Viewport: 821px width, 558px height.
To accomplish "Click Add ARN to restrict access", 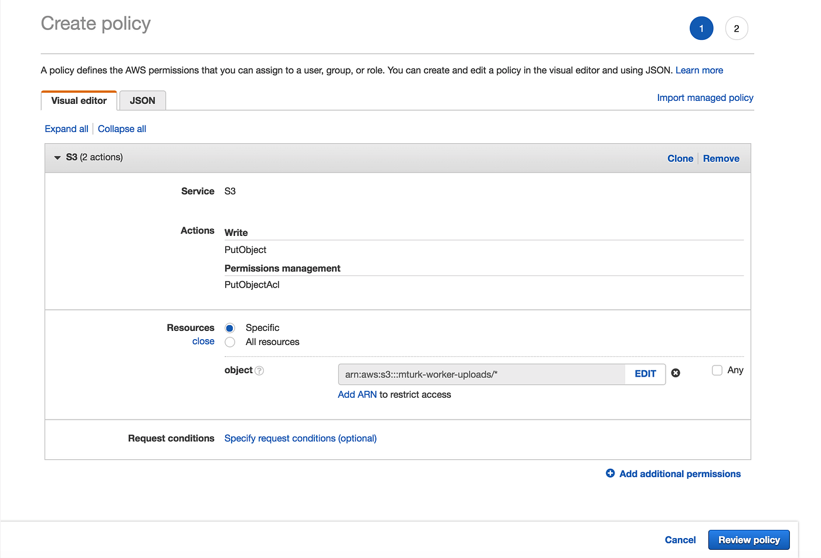I will click(x=357, y=395).
